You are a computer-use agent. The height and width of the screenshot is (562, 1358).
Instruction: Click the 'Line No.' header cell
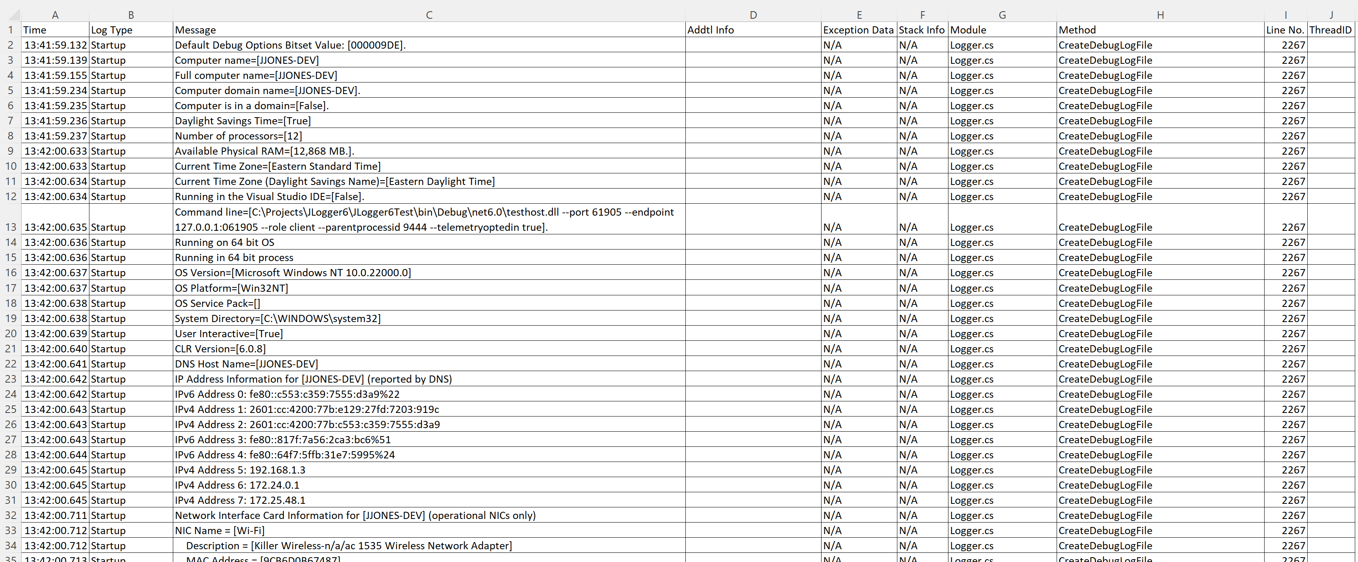[x=1286, y=29]
